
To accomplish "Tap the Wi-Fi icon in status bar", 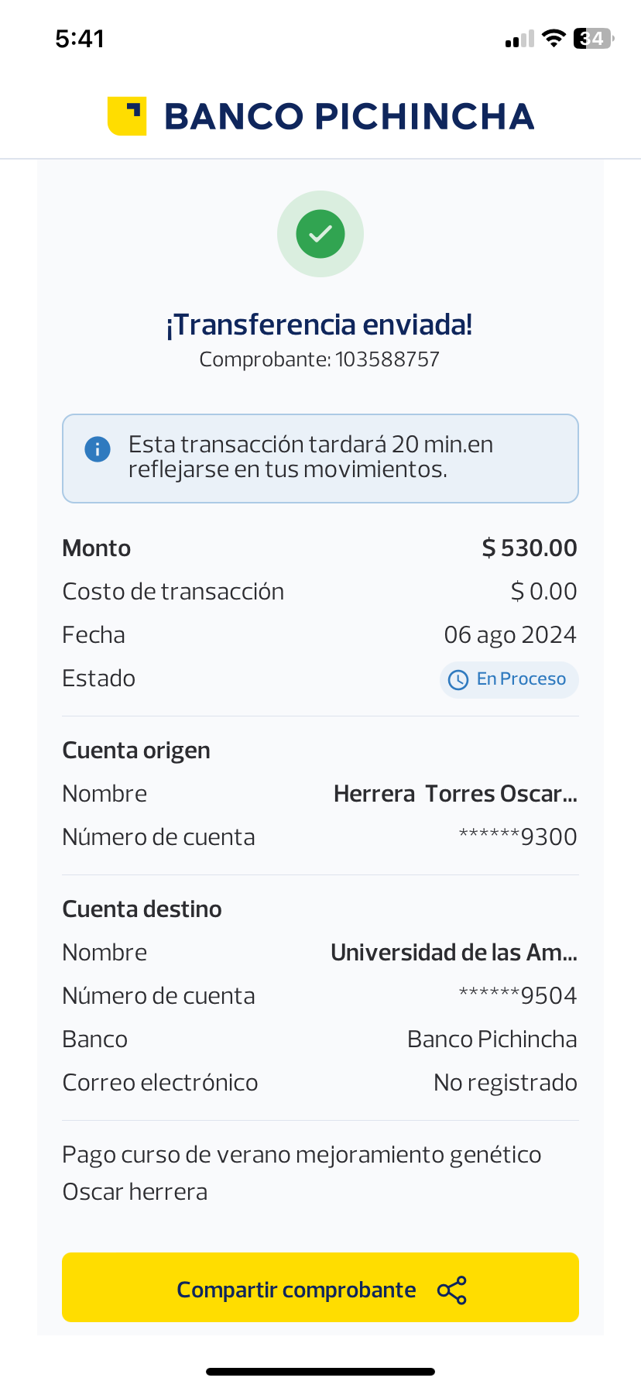I will coord(554,38).
